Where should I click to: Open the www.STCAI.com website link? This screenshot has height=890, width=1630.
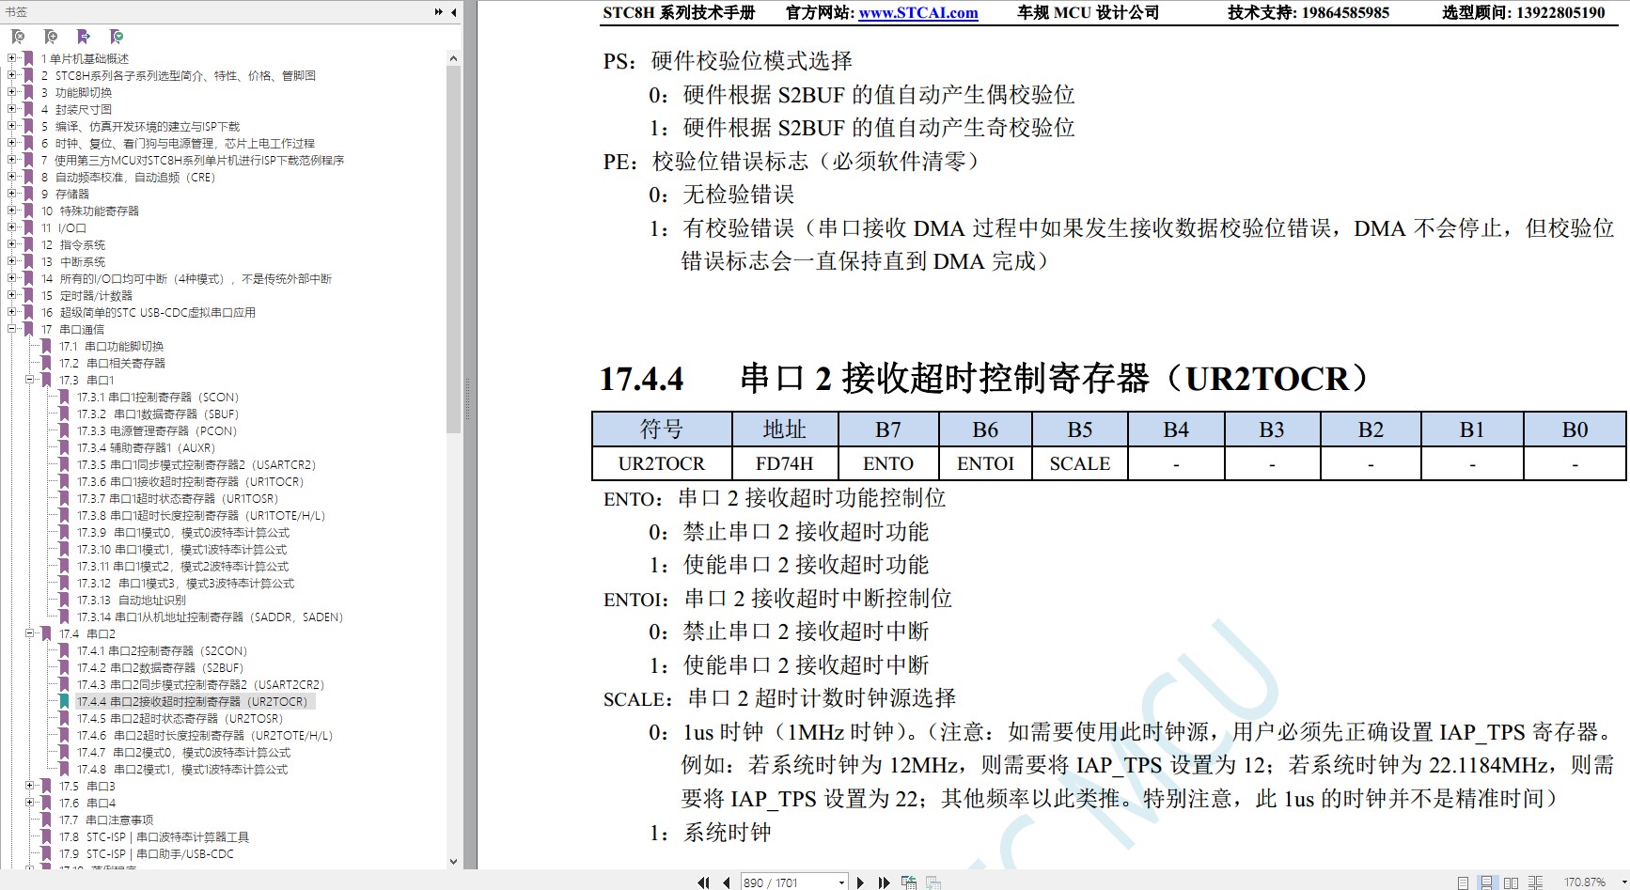(x=918, y=13)
